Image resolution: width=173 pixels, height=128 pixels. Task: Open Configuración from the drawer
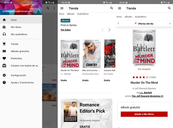[x=21, y=75]
